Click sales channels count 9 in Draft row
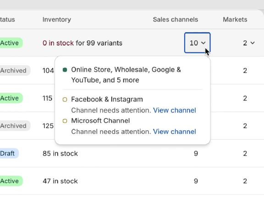The height and width of the screenshot is (202, 264). [x=196, y=153]
